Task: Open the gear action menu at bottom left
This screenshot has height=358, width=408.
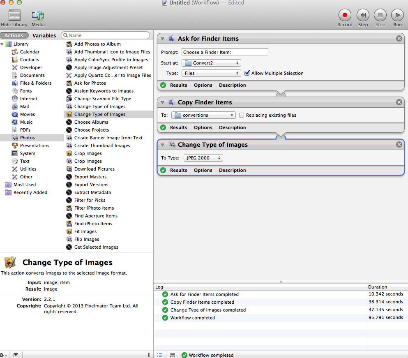Action: [x=3, y=354]
